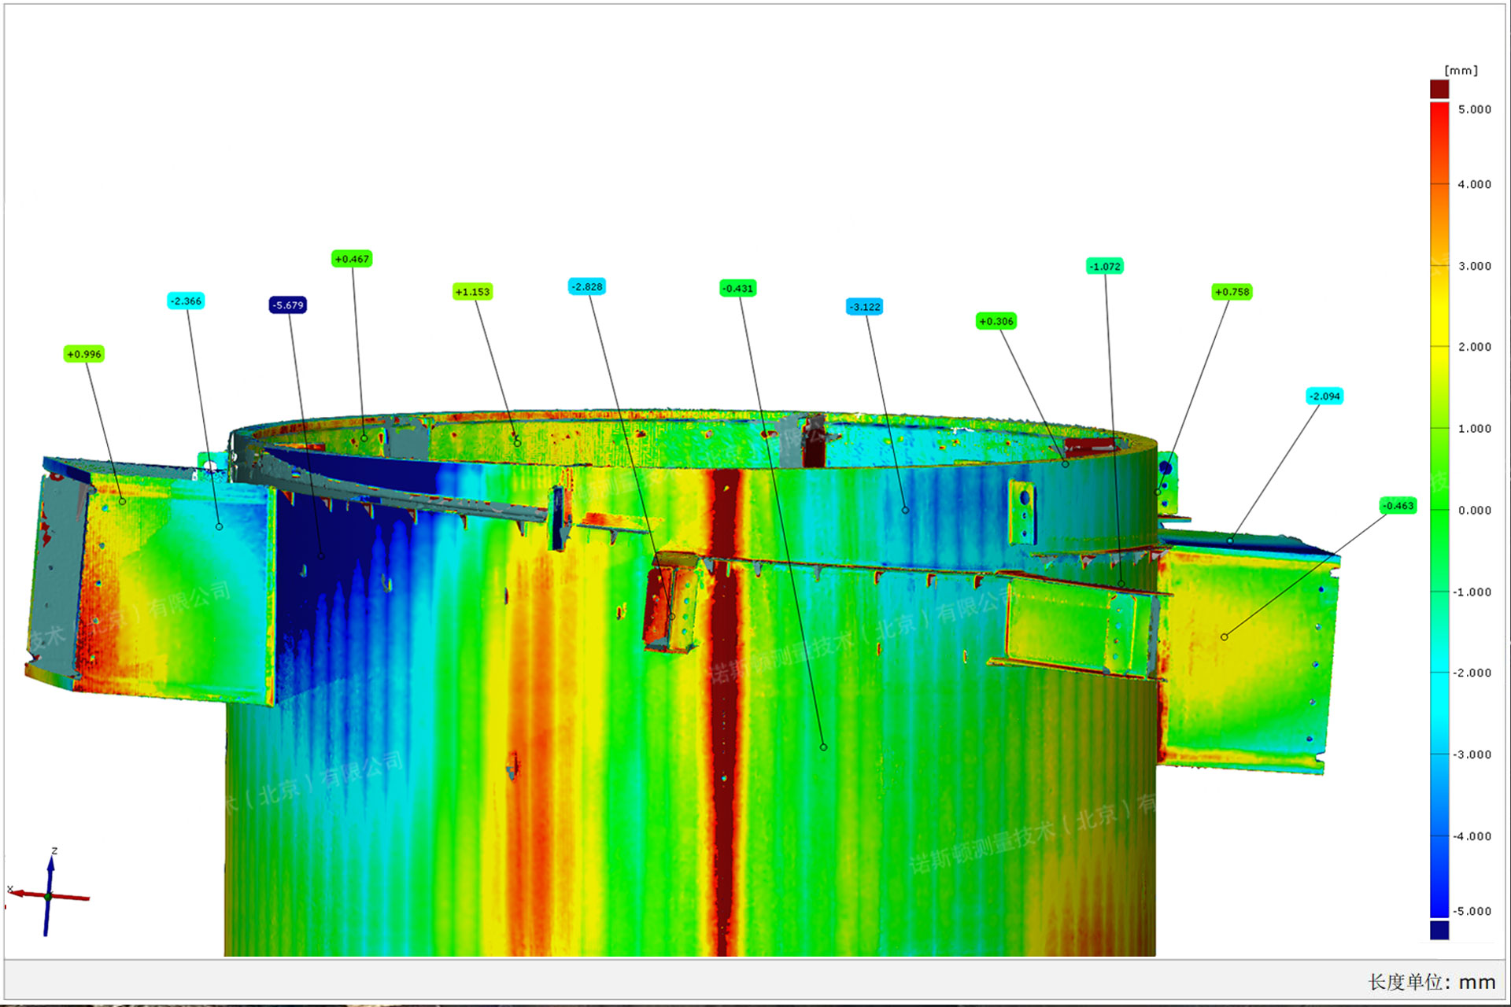
Task: Click the measurement point of the +0.996 label
Action: click(x=123, y=501)
